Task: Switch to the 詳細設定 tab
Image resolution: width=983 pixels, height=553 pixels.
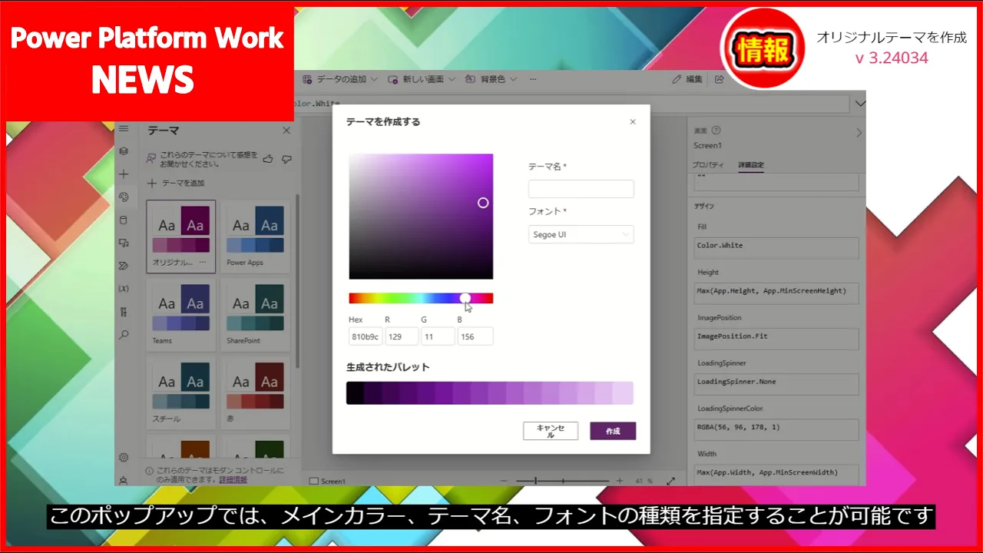Action: pos(751,165)
